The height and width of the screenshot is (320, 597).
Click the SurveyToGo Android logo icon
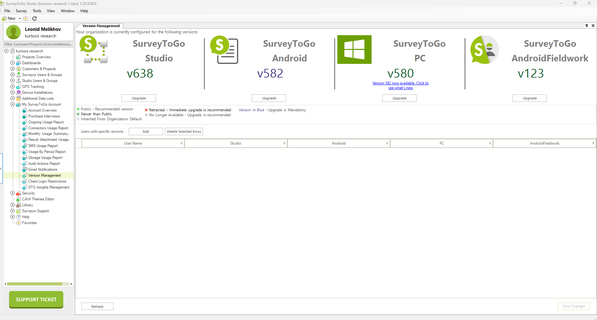click(x=224, y=50)
